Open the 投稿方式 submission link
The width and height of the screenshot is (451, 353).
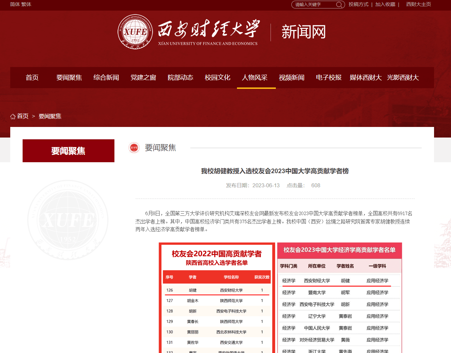(x=358, y=5)
